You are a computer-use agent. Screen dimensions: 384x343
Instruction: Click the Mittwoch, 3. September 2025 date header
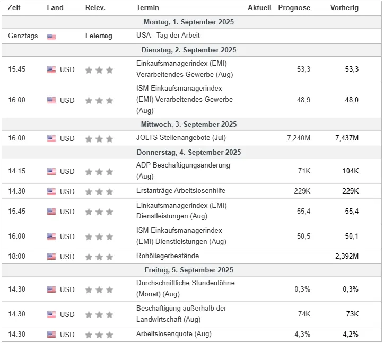(x=189, y=124)
